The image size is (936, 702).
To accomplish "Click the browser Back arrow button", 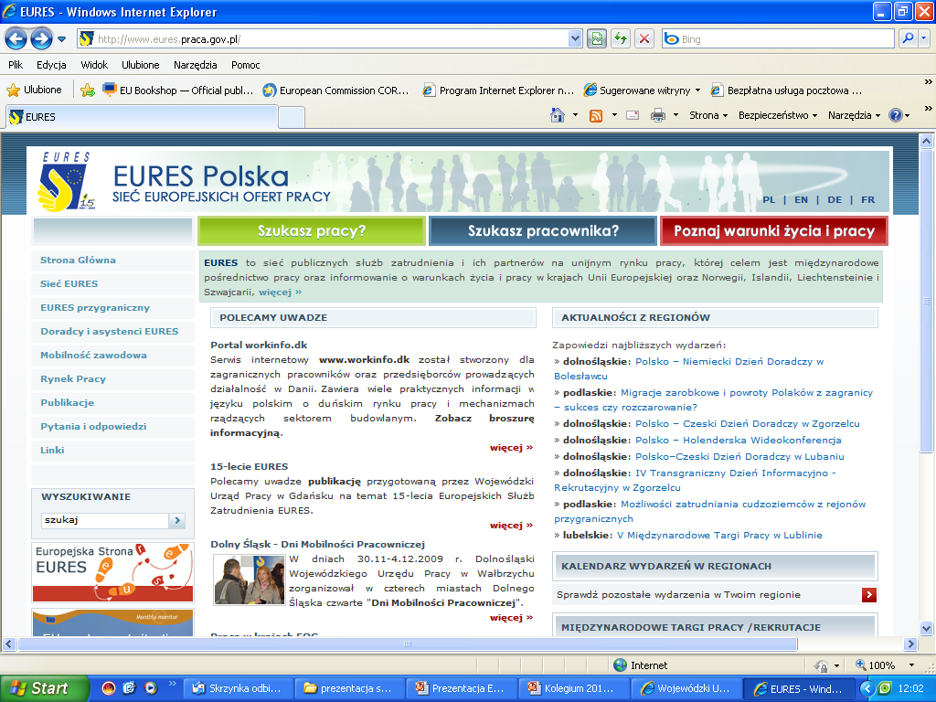I will 16,39.
